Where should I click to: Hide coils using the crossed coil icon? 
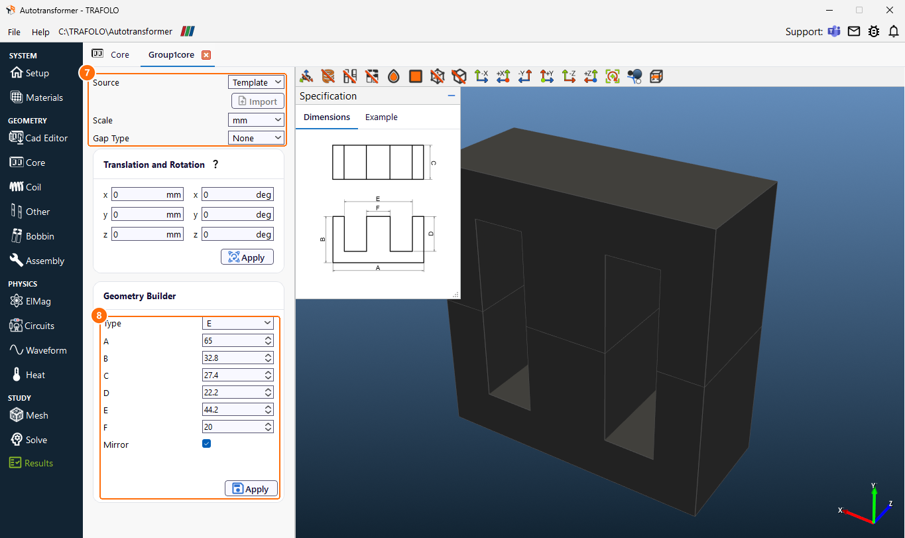[328, 76]
